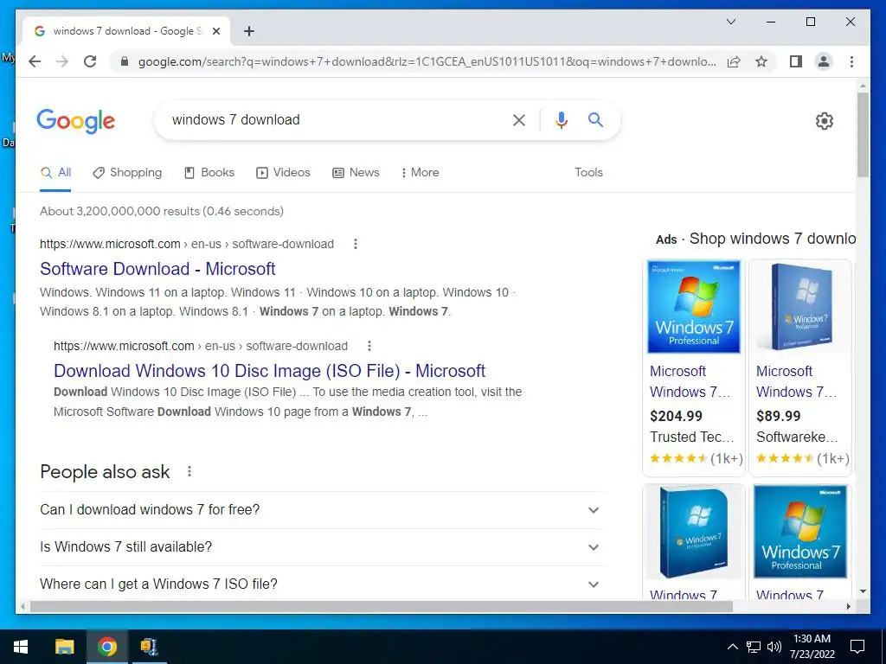Open Chrome three-dot menu

(x=851, y=61)
